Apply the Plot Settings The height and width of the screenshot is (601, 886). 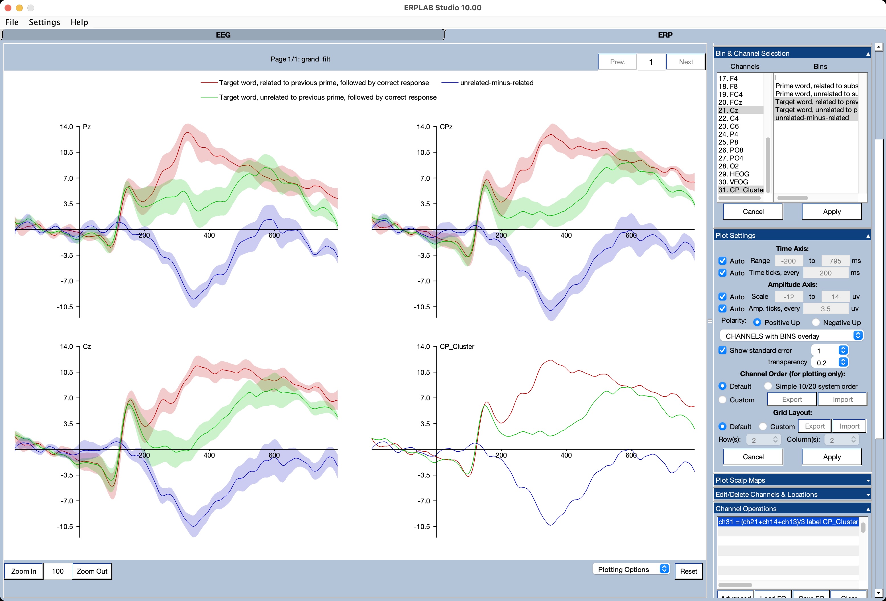click(832, 457)
